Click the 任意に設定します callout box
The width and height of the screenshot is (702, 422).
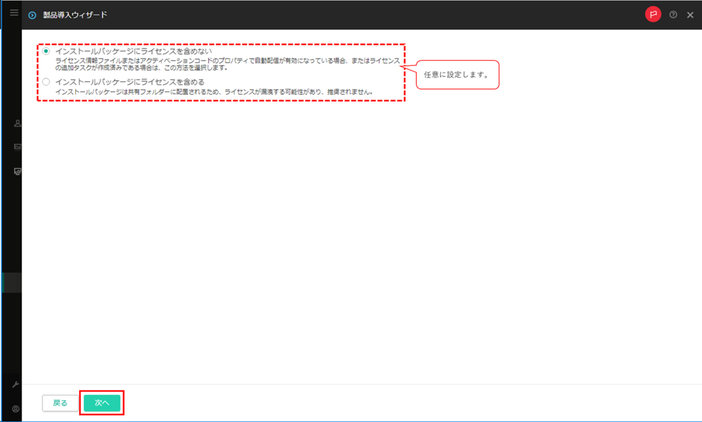click(x=457, y=74)
